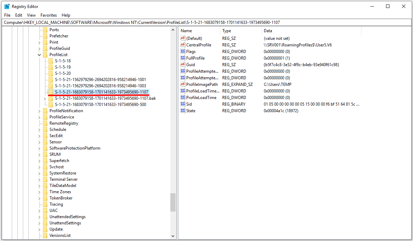
Task: Click the UAC folder icon
Action: (45, 211)
